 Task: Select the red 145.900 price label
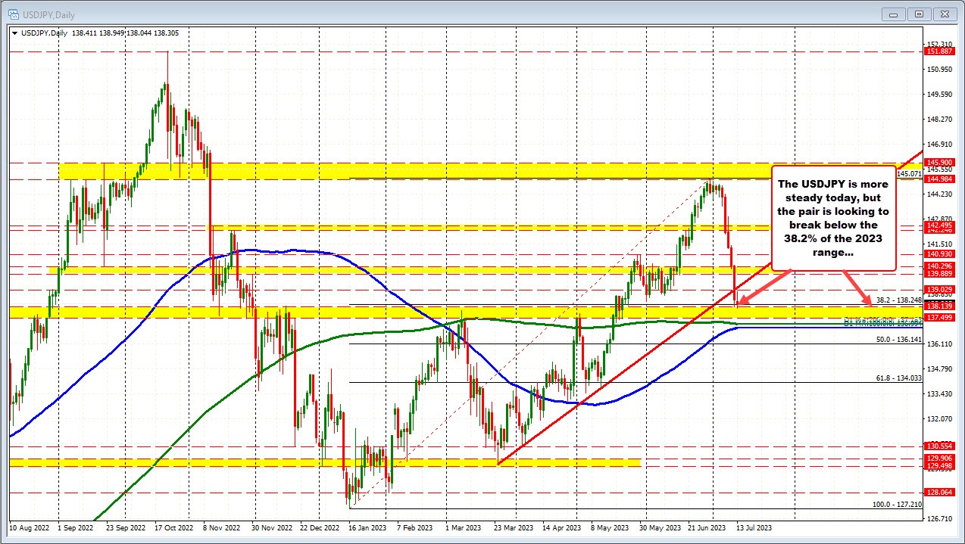click(x=939, y=162)
